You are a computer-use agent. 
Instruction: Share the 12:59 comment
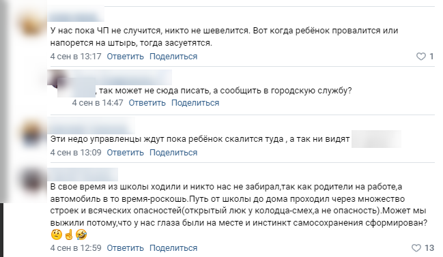[173, 248]
